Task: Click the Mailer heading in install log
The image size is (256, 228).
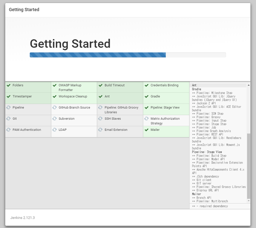Action: [x=196, y=194]
